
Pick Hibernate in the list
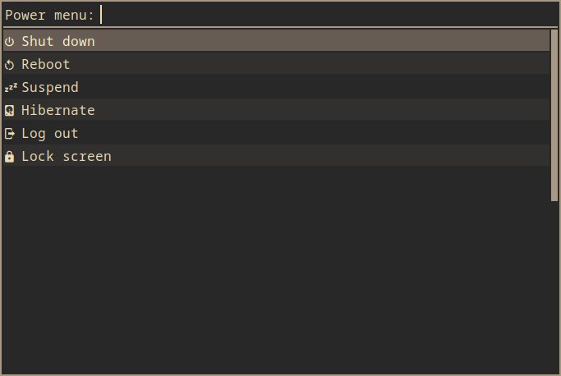276,109
